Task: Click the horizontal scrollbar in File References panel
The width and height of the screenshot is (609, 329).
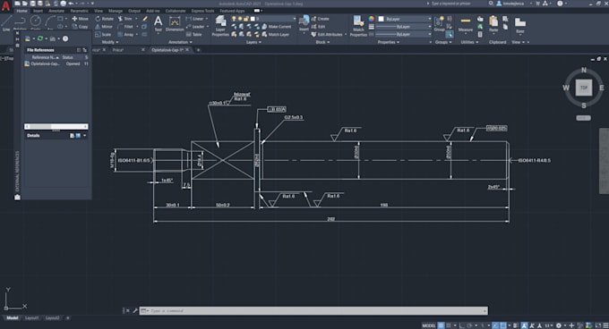Action: [56, 127]
